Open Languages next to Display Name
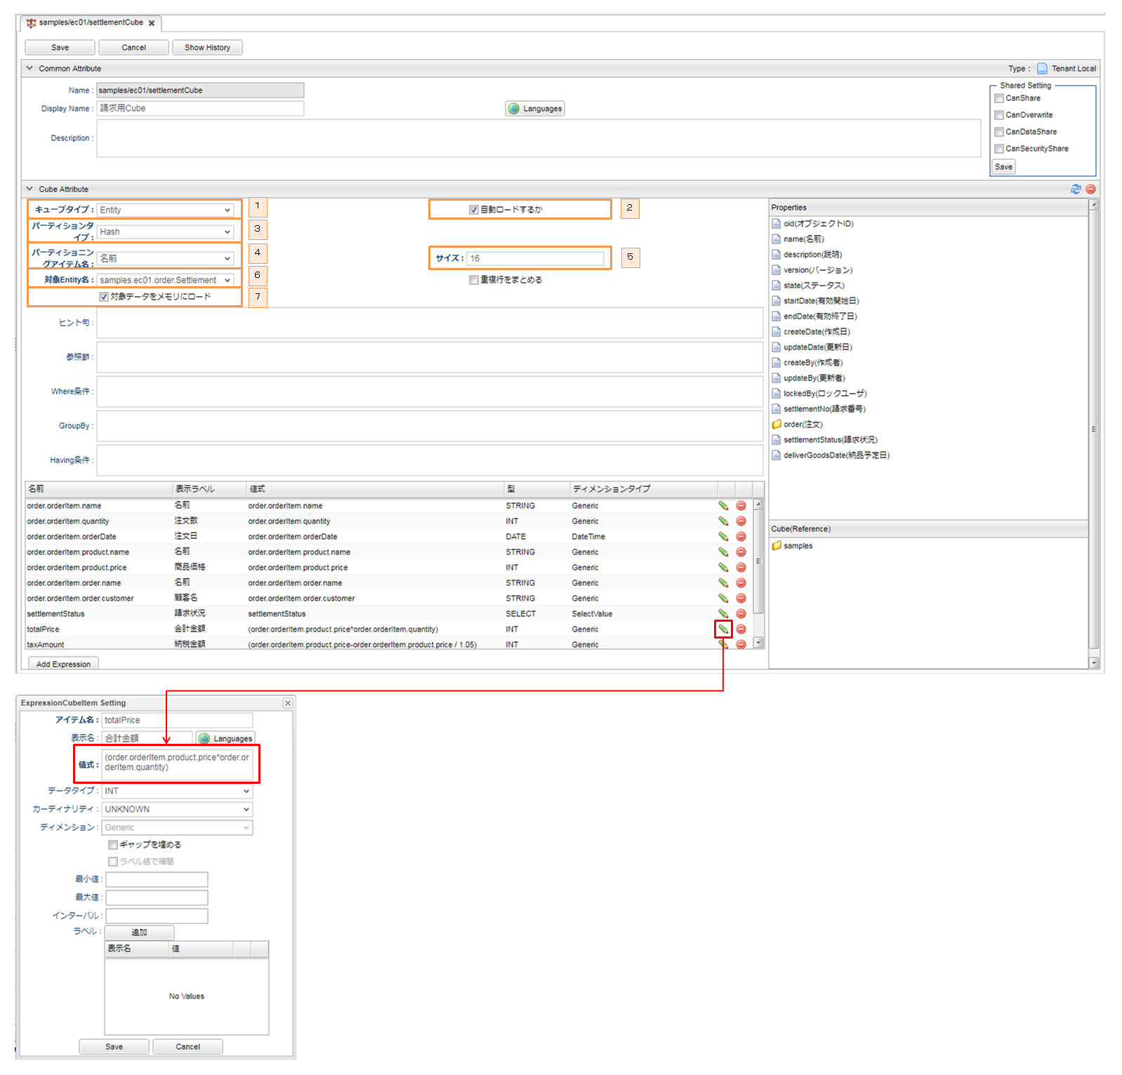1122x1075 pixels. click(x=535, y=109)
